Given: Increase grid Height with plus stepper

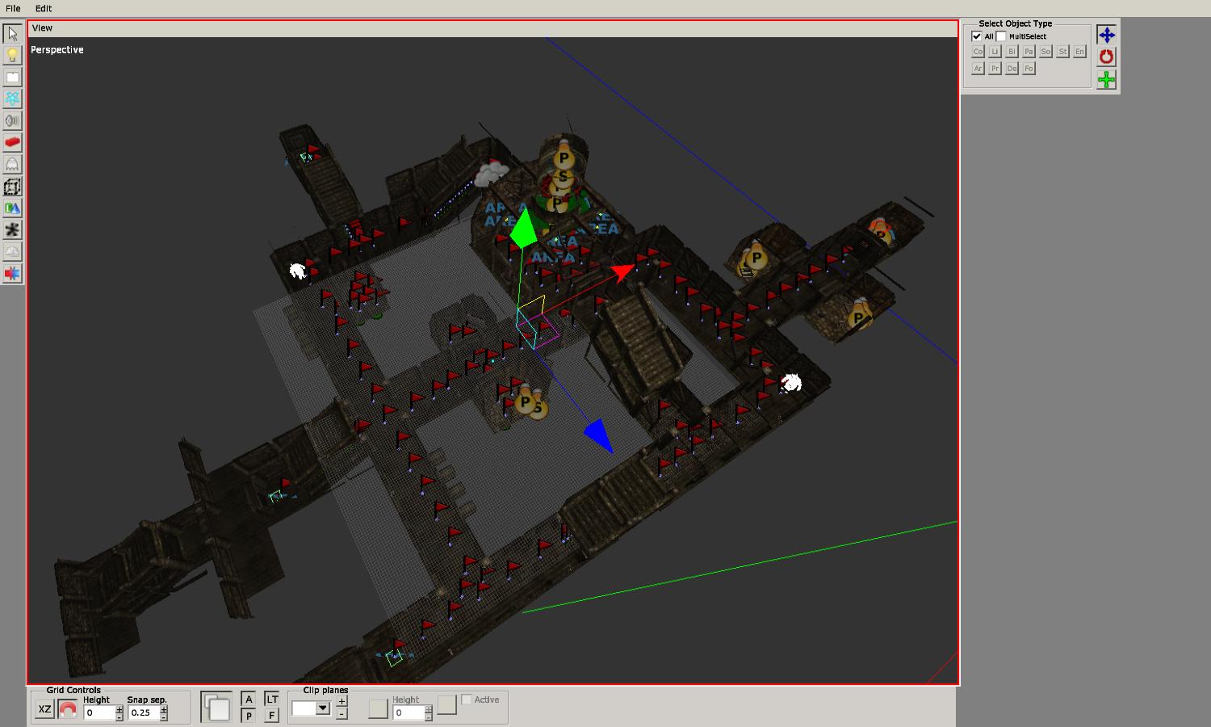Looking at the screenshot, I should [x=119, y=708].
